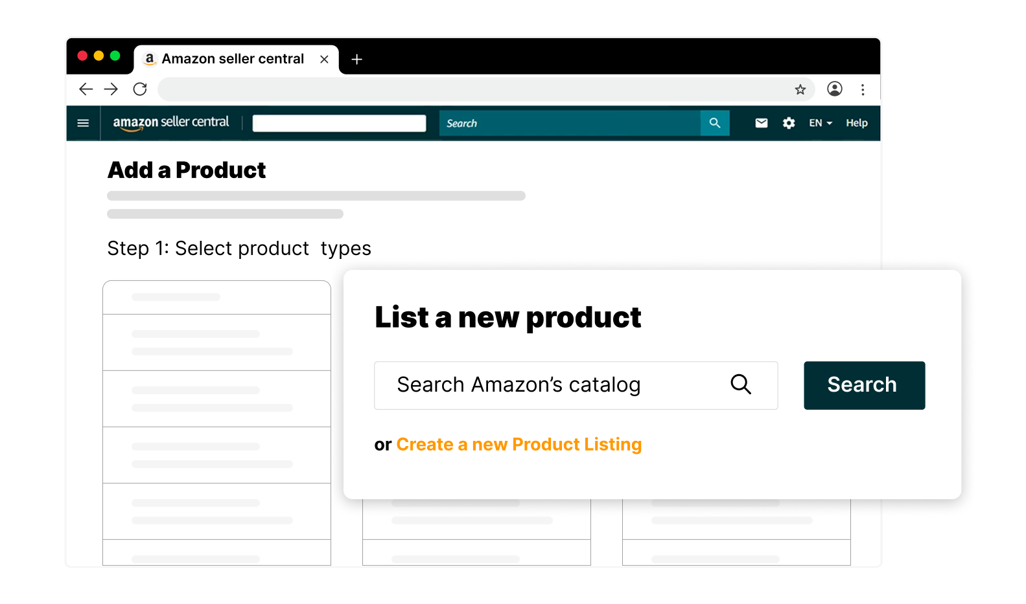Viewport: 1026px width, 604px height.
Task: Click the header Search input bar
Action: (x=570, y=123)
